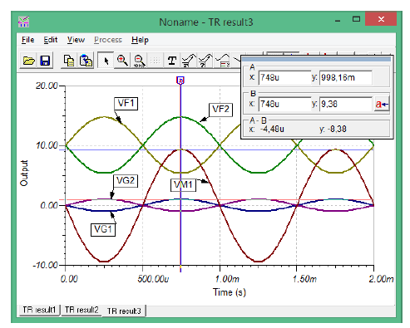Click the 2.00m time axis label
Image resolution: width=410 pixels, height=328 pixels.
[x=381, y=279]
